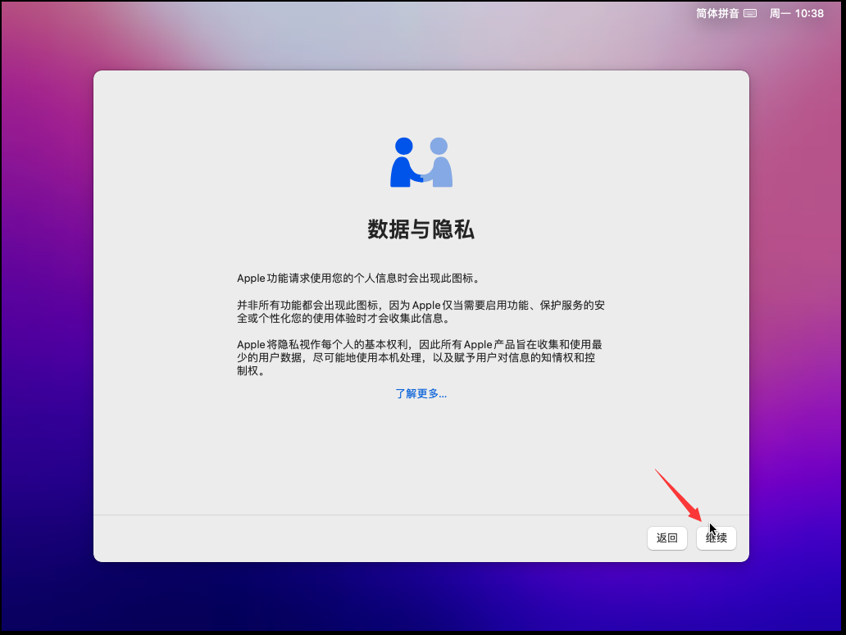This screenshot has width=846, height=635.
Task: Click the handshake privacy icon
Action: tap(421, 162)
